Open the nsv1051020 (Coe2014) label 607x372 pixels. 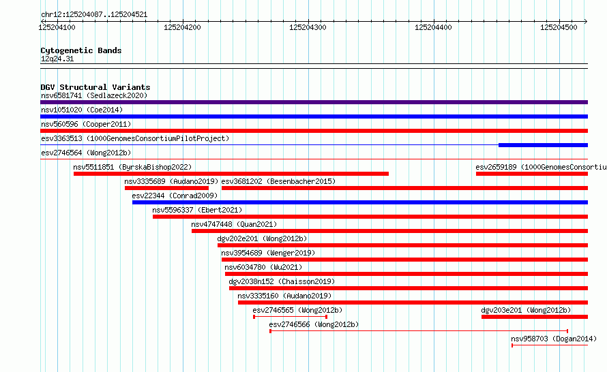82,110
